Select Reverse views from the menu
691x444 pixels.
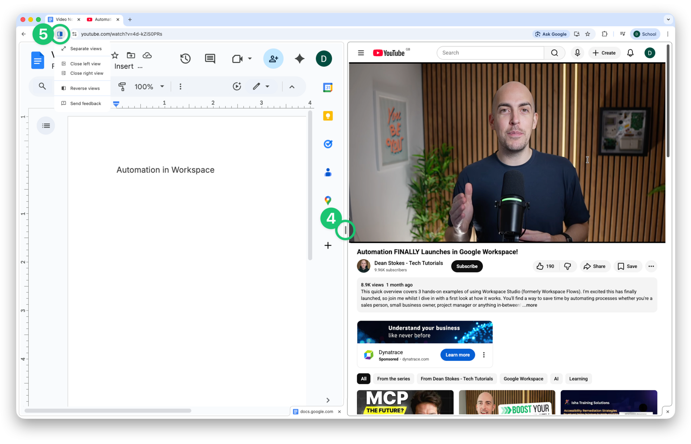85,88
